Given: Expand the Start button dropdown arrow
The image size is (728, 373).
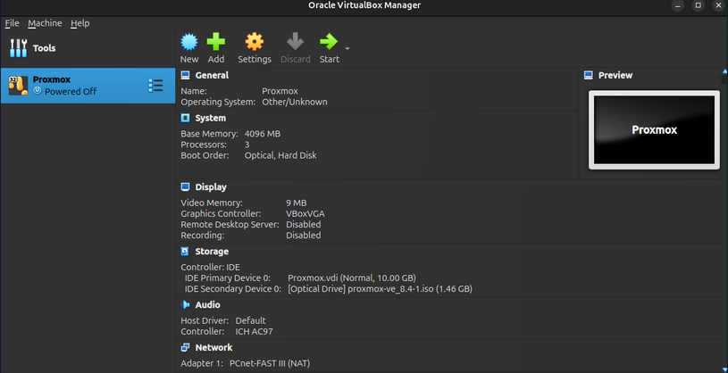Looking at the screenshot, I should point(347,48).
